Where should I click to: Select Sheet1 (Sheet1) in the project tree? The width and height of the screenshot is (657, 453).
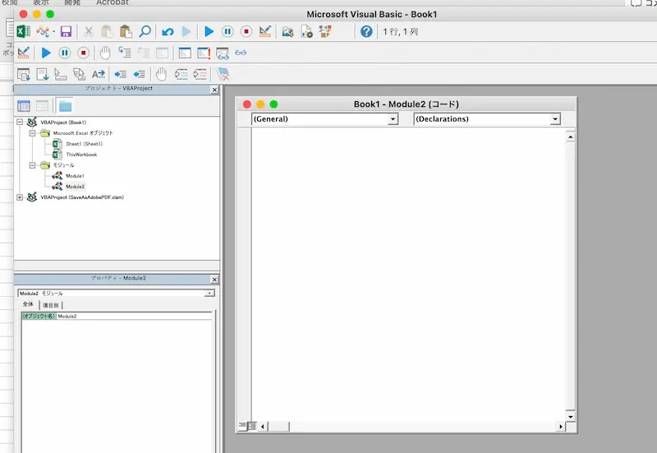coord(85,144)
